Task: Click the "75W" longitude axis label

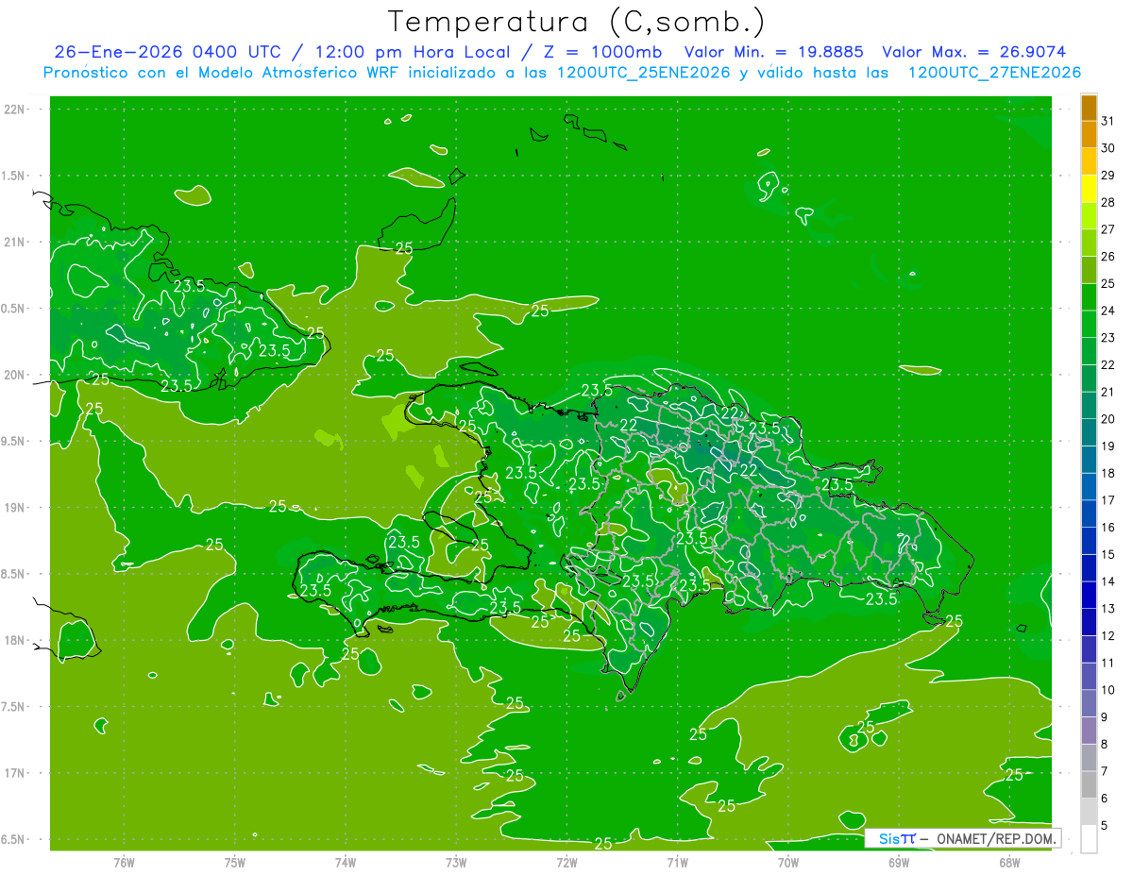Action: [x=235, y=862]
